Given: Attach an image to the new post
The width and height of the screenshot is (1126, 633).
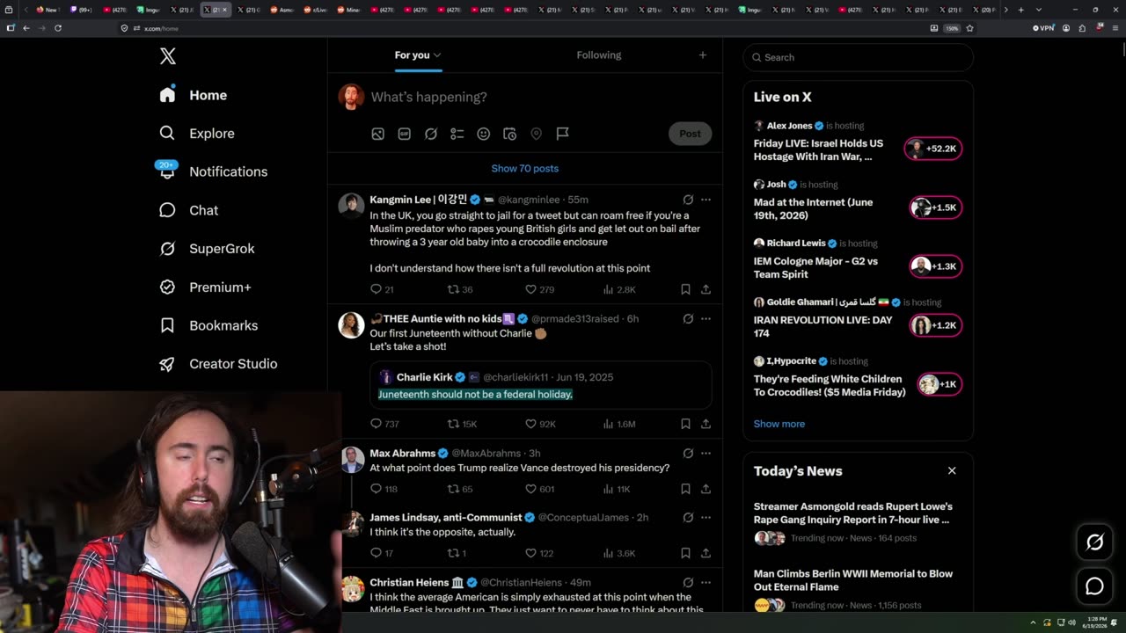Looking at the screenshot, I should point(377,134).
